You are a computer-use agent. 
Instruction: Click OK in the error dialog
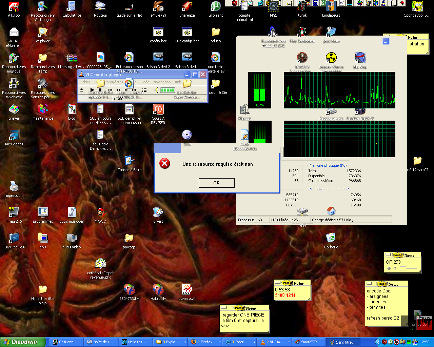216,183
